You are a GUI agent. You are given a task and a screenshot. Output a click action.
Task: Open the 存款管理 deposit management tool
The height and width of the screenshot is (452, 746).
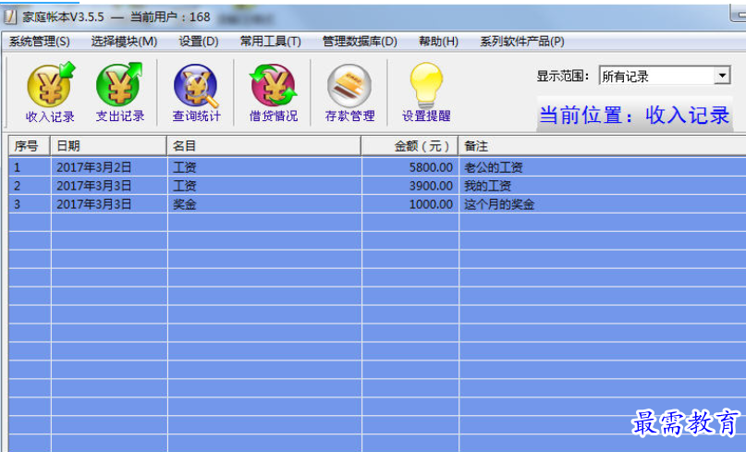click(349, 92)
